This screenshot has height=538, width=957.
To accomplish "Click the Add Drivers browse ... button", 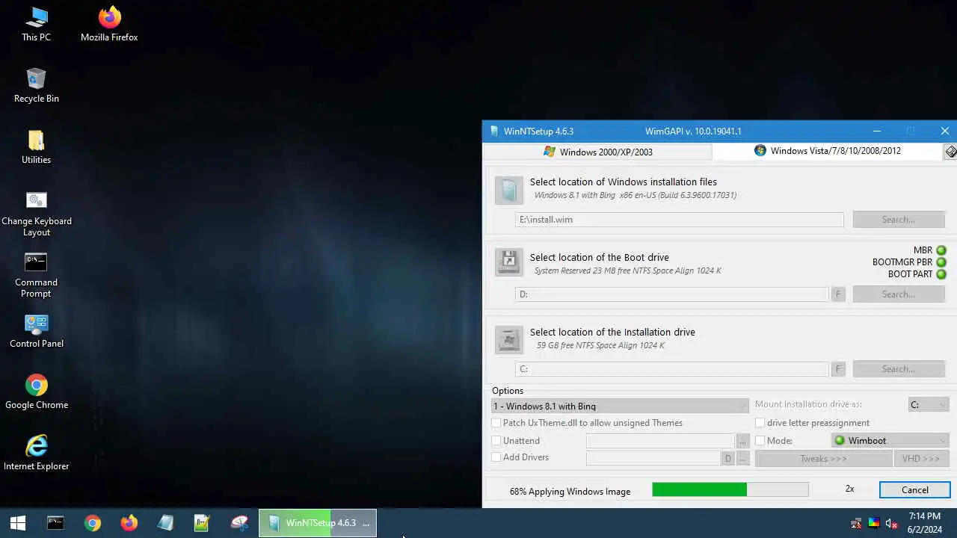I will (742, 458).
